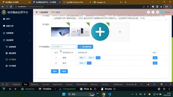Add a value with the 颜色 row plus button
Image resolution: width=173 pixels, height=97 pixels.
[x=98, y=58]
